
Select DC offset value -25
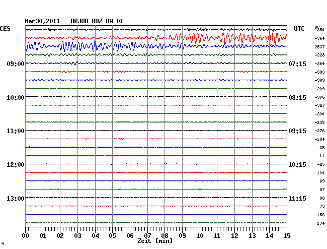click(x=321, y=164)
